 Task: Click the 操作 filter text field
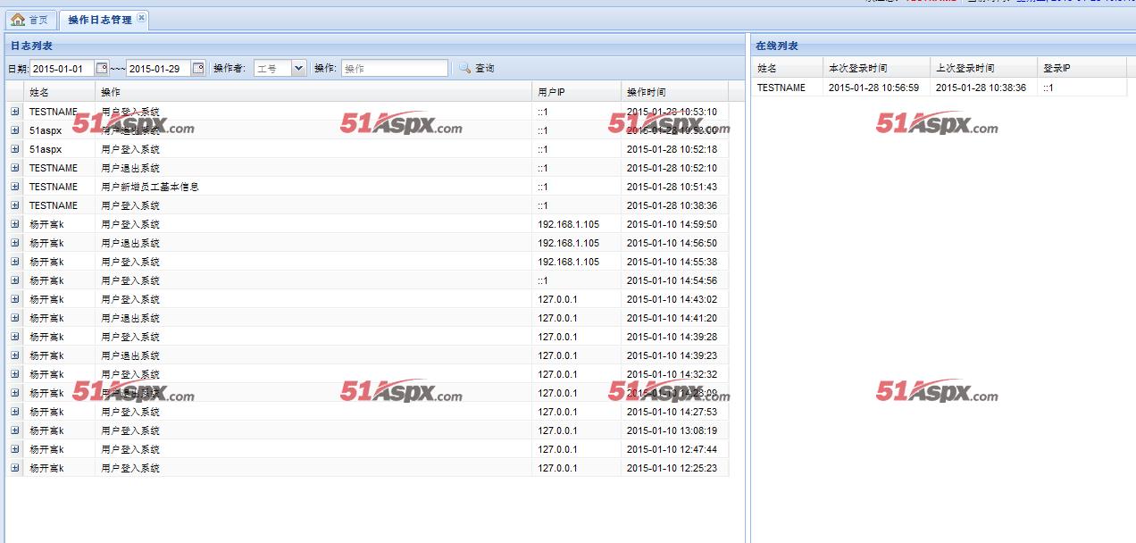click(394, 68)
